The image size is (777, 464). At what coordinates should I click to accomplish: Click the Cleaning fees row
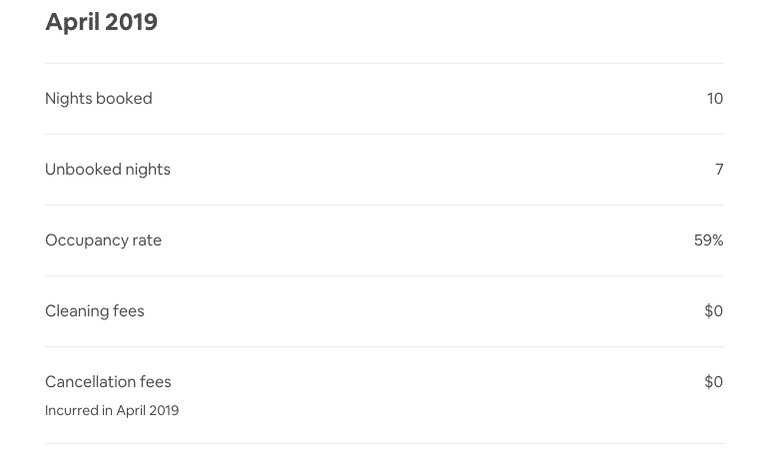pyautogui.click(x=385, y=311)
